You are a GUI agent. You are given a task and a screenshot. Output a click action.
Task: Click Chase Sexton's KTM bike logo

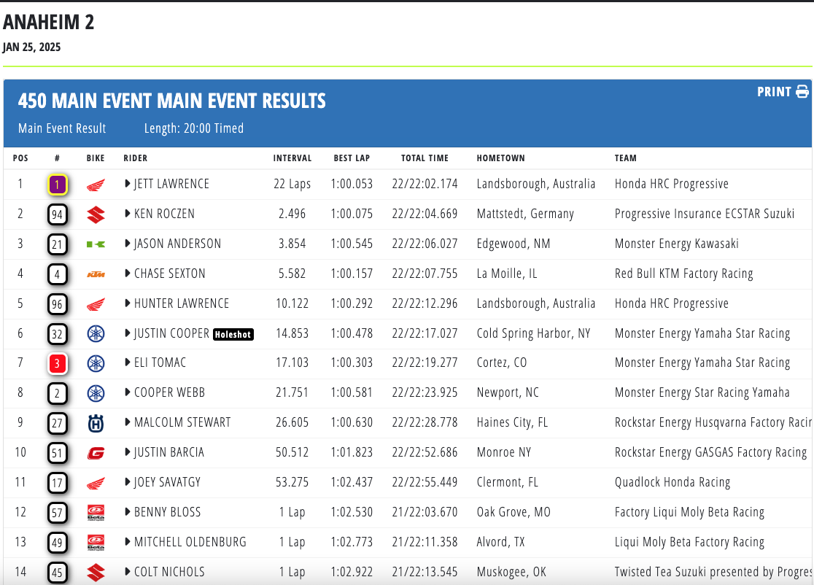point(96,274)
